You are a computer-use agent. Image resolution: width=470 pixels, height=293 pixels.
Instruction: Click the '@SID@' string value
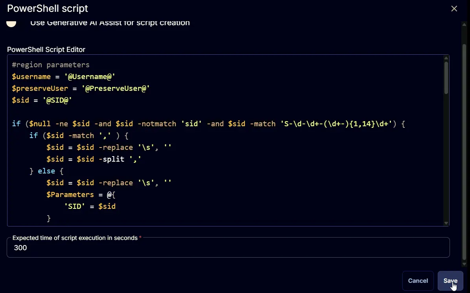click(57, 100)
